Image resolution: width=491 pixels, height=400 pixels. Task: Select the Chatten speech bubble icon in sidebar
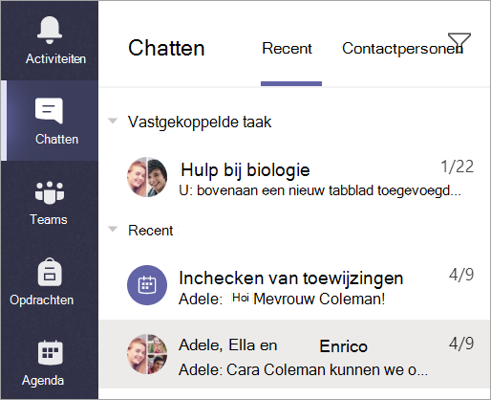[x=49, y=110]
